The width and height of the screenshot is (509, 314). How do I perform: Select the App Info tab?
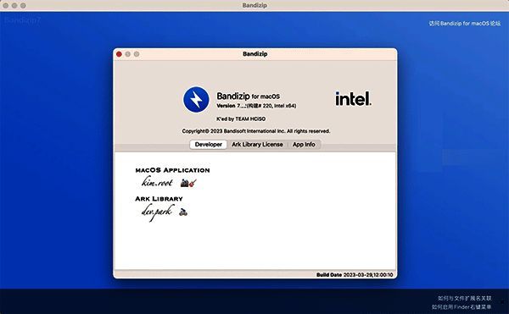(304, 145)
